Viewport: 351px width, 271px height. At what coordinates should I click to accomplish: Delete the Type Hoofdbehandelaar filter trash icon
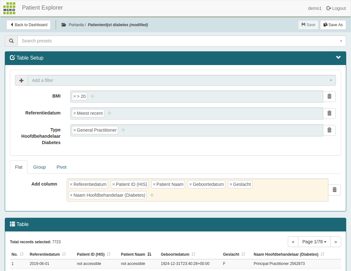coord(329,130)
